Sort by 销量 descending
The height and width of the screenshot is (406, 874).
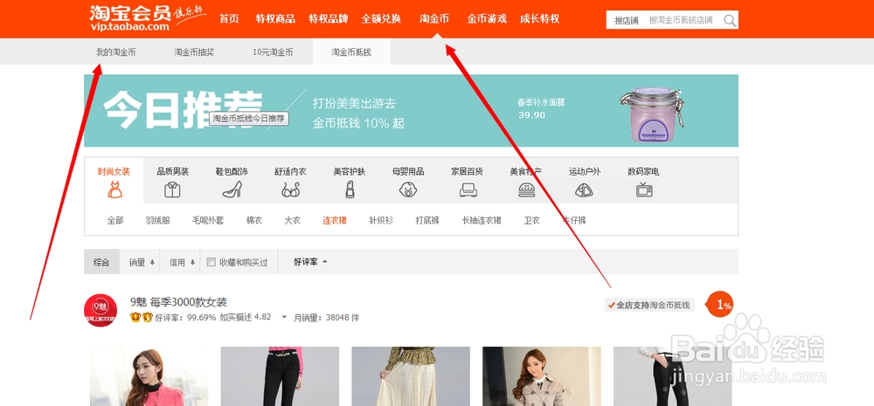pos(142,262)
